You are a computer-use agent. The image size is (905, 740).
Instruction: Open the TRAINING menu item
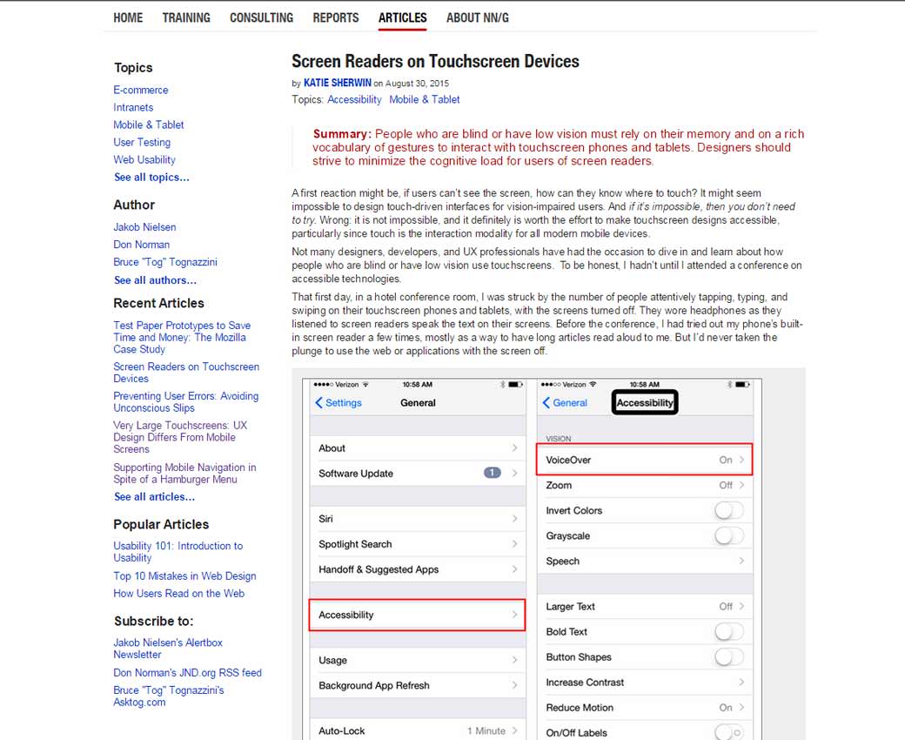click(185, 17)
